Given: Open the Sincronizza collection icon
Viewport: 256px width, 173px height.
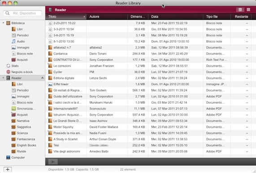Looking at the screenshot, I should (x=14, y=109).
